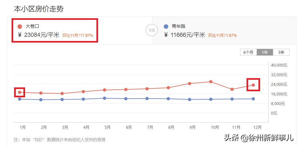The height and width of the screenshot is (146, 298).
Task: Click 大巷口 November data point
Action: (232, 89)
